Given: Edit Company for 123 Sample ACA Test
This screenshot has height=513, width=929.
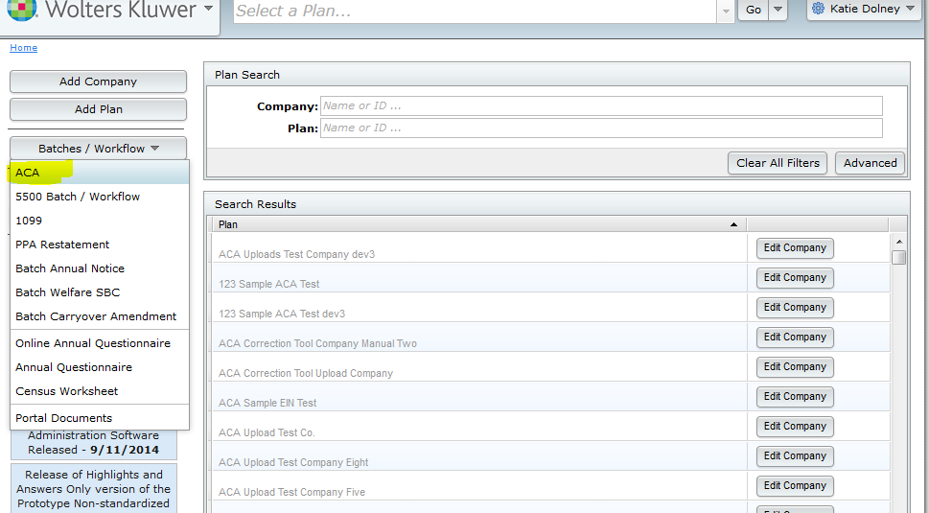Looking at the screenshot, I should pyautogui.click(x=795, y=278).
